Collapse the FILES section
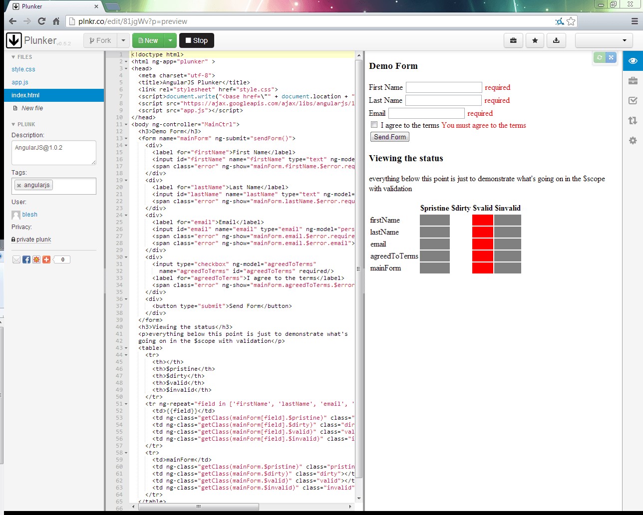Screen dimensions: 643x515 pyautogui.click(x=21, y=57)
